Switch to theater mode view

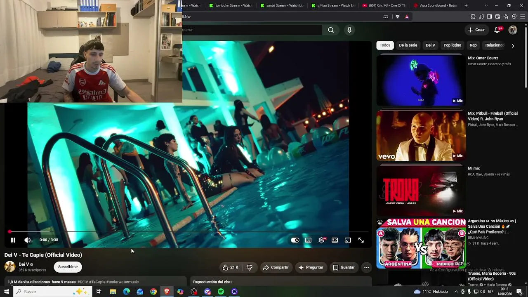335,240
